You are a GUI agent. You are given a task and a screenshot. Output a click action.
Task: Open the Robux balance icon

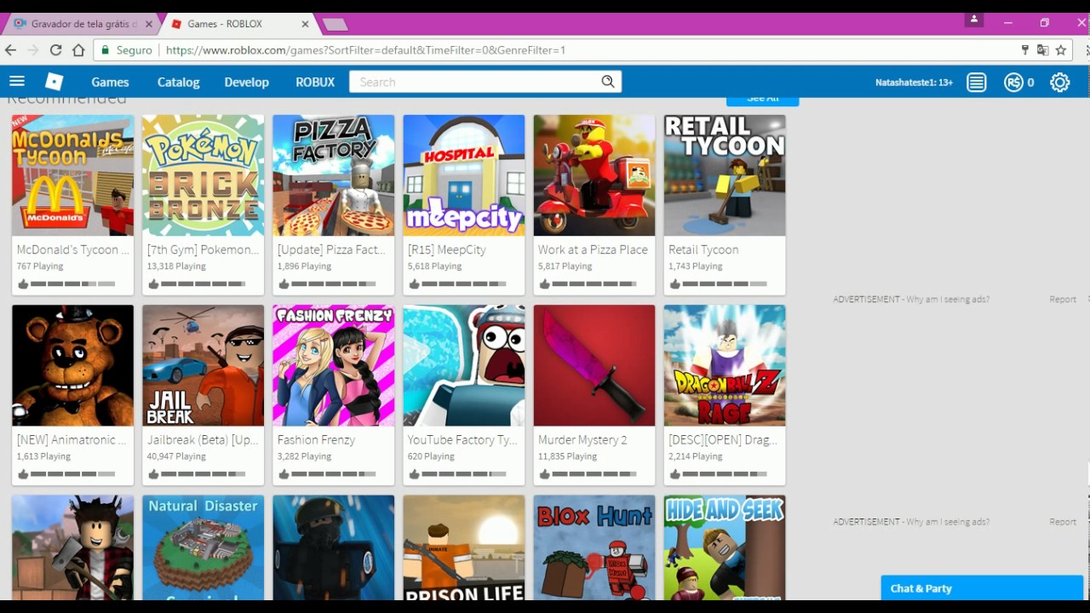(1013, 83)
